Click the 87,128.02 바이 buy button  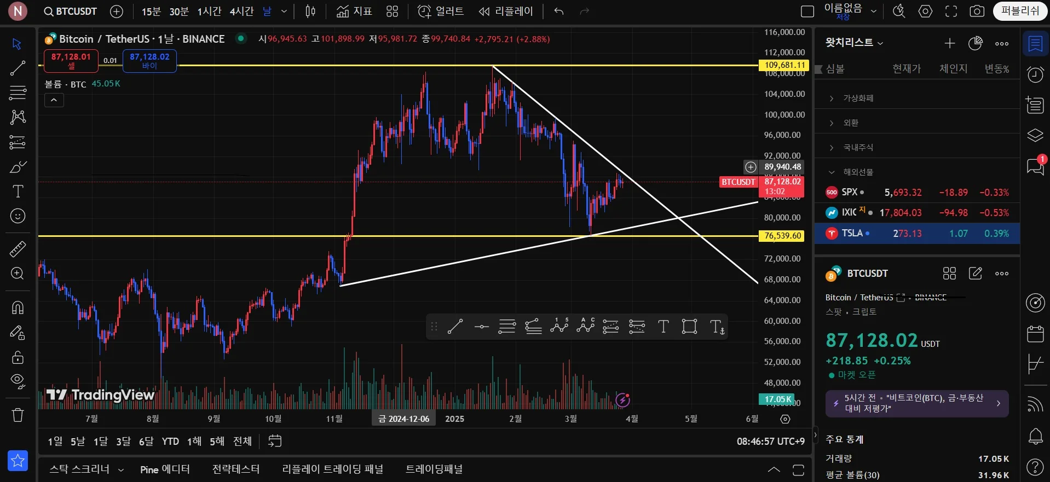[149, 61]
